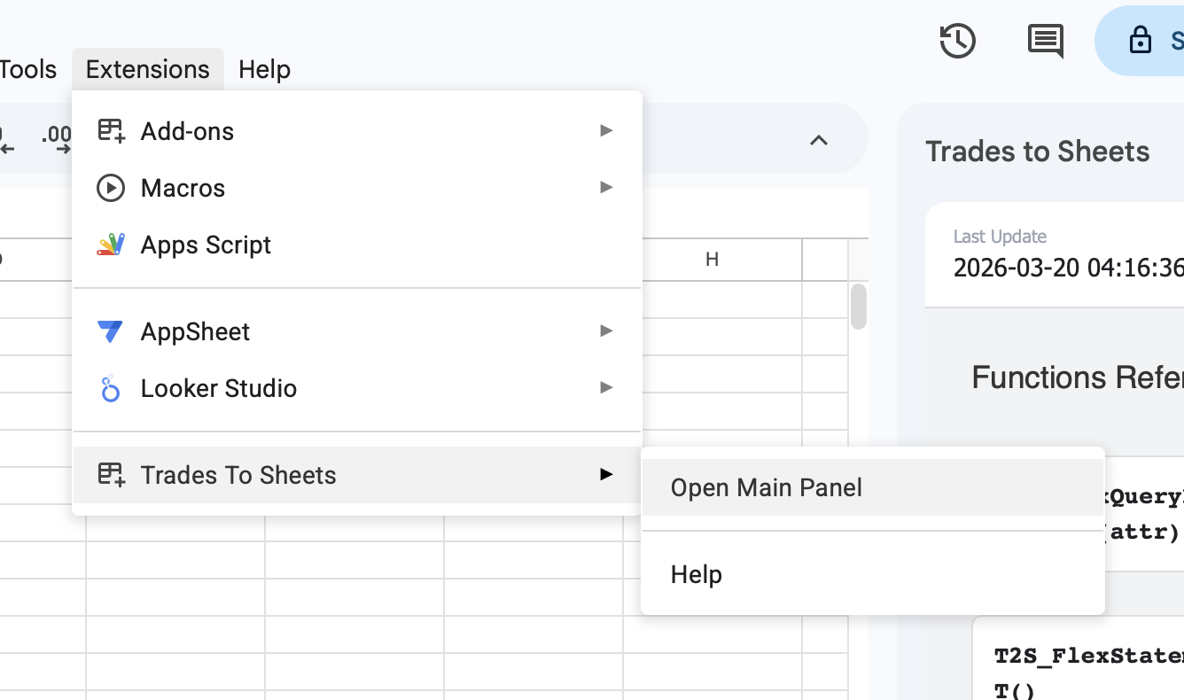The image size is (1184, 700).
Task: Click the AppSheet blue triangle icon
Action: point(111,331)
